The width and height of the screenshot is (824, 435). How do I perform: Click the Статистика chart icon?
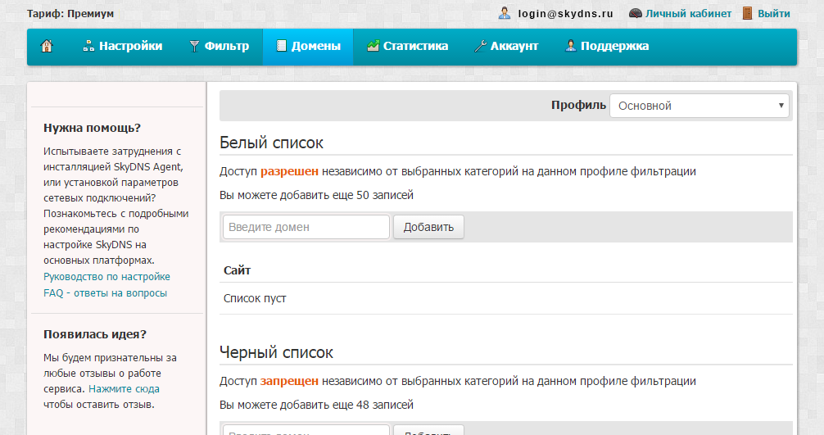[x=373, y=47]
